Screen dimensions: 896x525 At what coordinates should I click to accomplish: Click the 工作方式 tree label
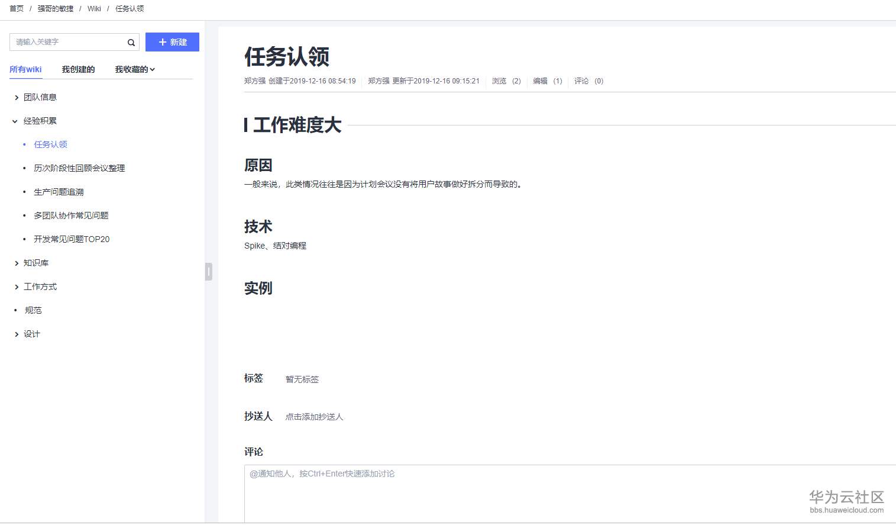point(40,286)
